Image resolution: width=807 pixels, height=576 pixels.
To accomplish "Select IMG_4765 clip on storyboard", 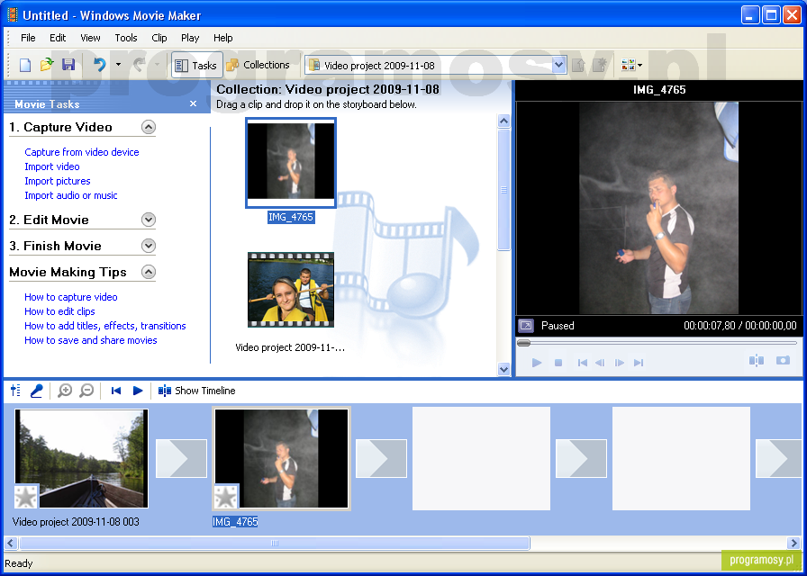I will click(x=282, y=459).
